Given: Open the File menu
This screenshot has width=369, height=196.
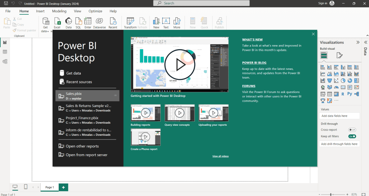Looking at the screenshot, I should coord(8,11).
